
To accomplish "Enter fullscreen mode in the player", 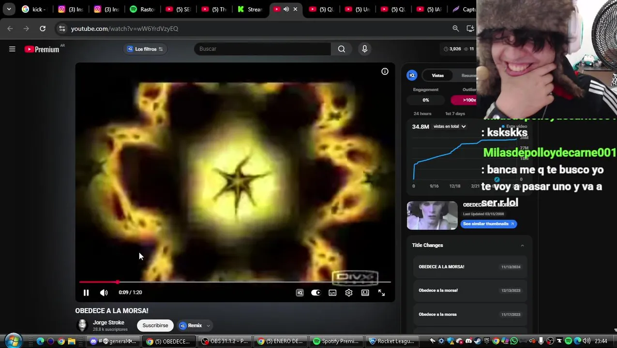I will click(x=381, y=292).
